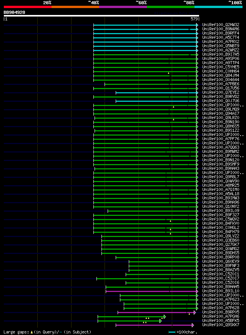Select the UniRef100_B9SMF9 label
246x335 pixels.
coord(221,164)
